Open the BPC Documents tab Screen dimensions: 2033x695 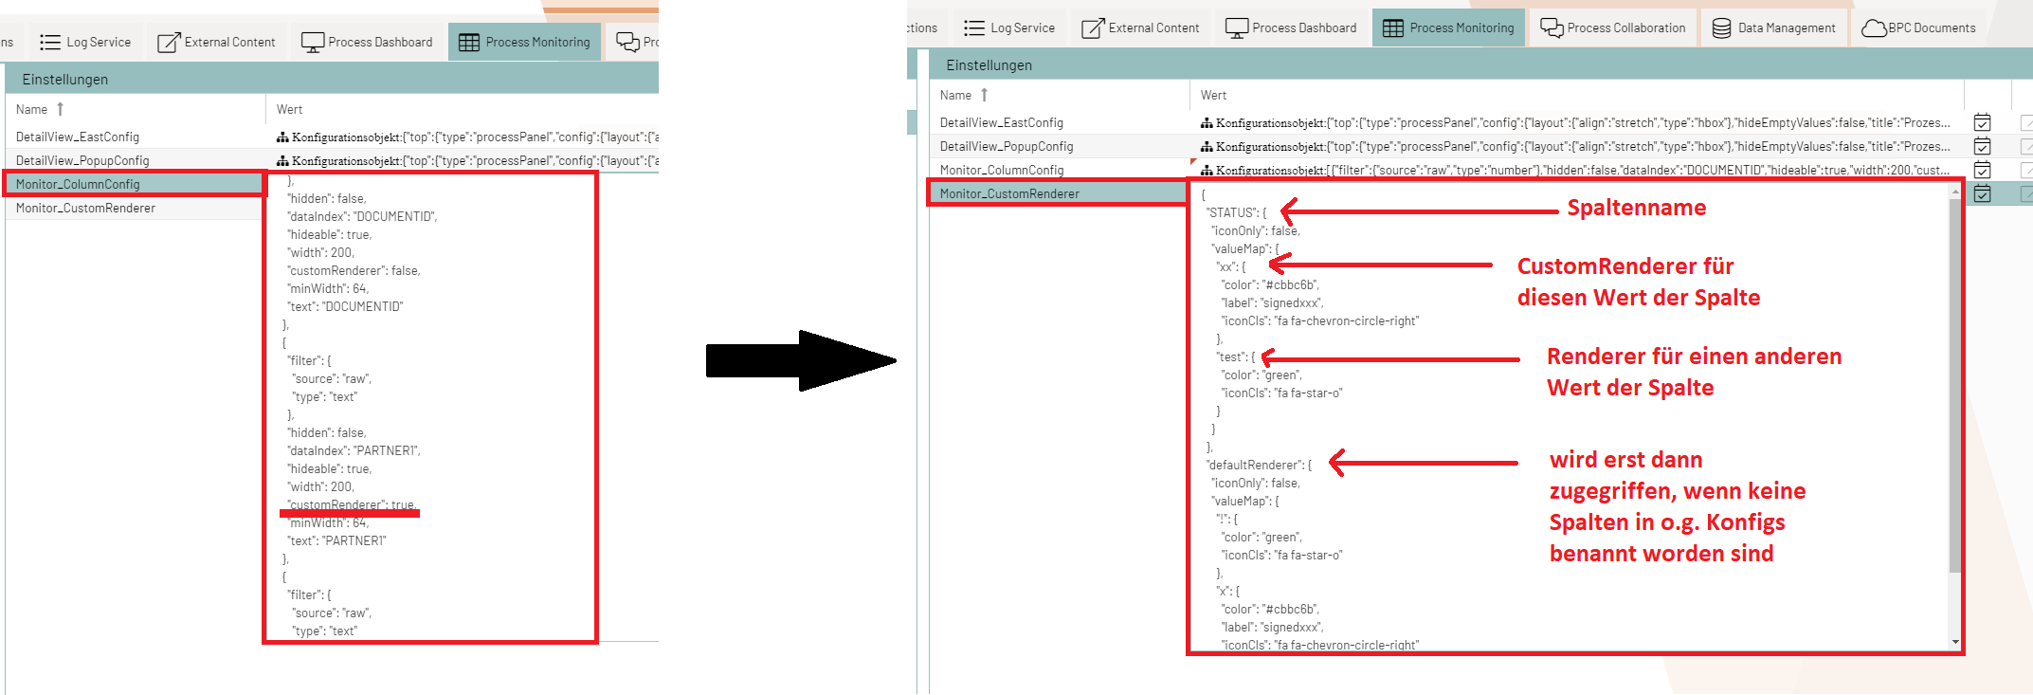click(1919, 27)
